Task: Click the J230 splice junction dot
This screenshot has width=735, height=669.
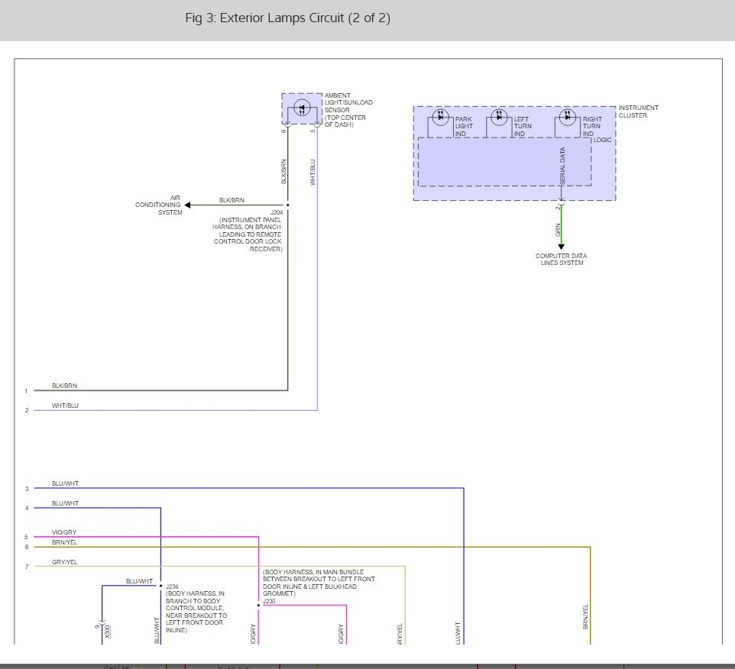Action: (259, 606)
